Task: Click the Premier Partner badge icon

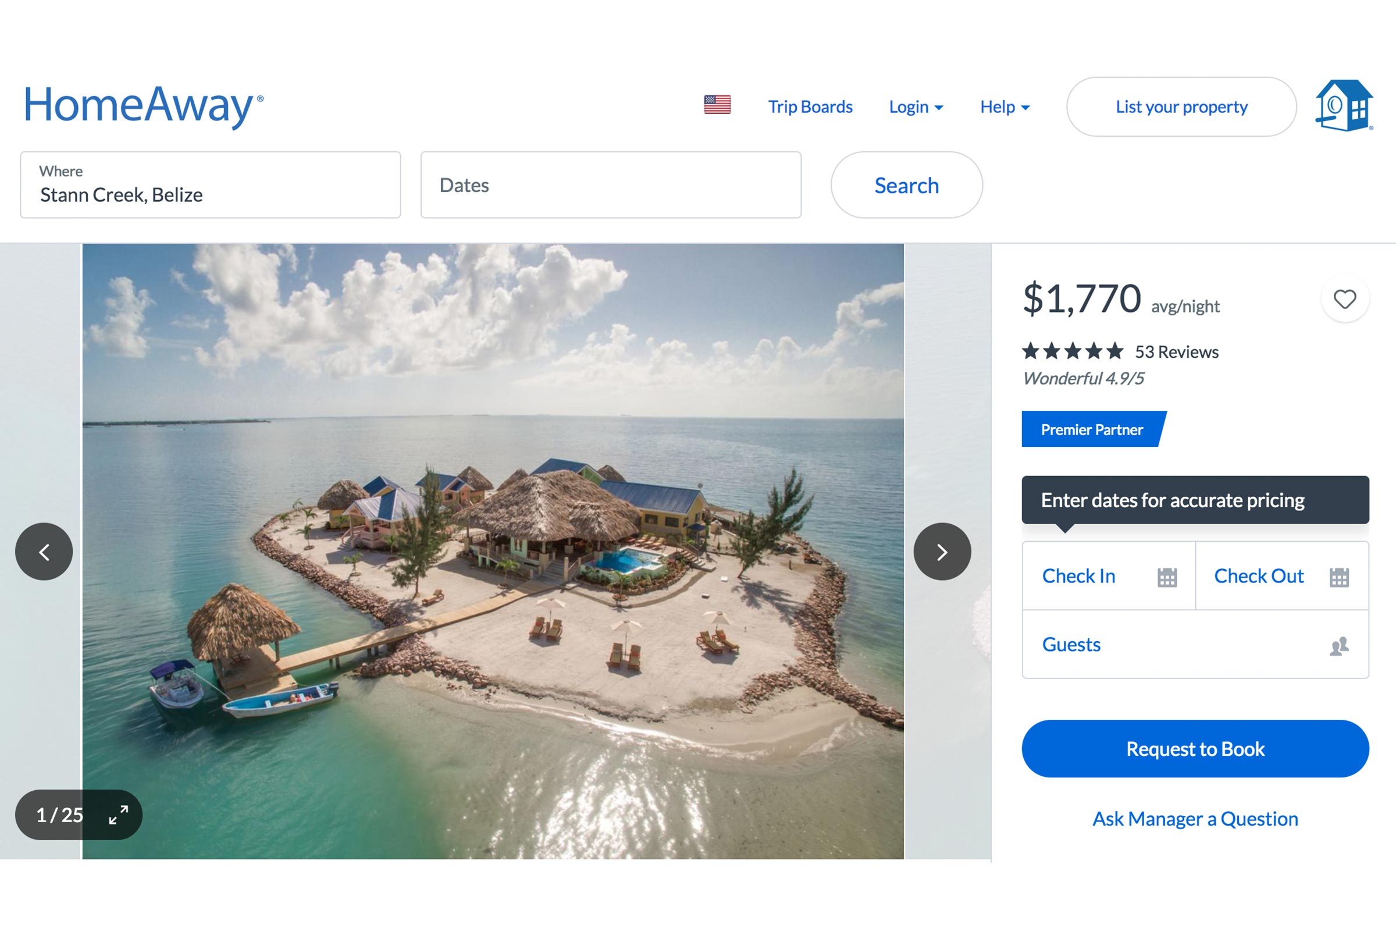Action: click(1091, 430)
